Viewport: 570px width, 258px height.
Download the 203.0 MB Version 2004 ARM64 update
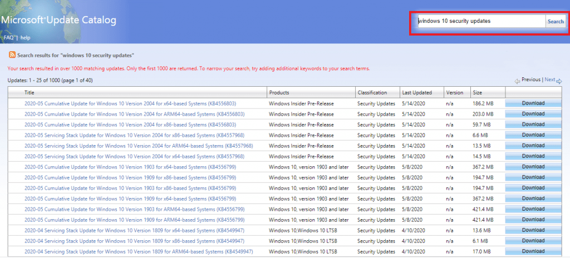533,114
